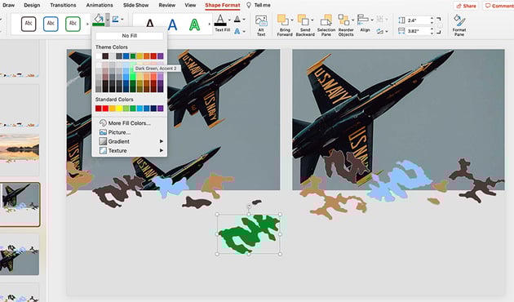
Task: Open the Gradient fill submenu
Action: pyautogui.click(x=131, y=141)
